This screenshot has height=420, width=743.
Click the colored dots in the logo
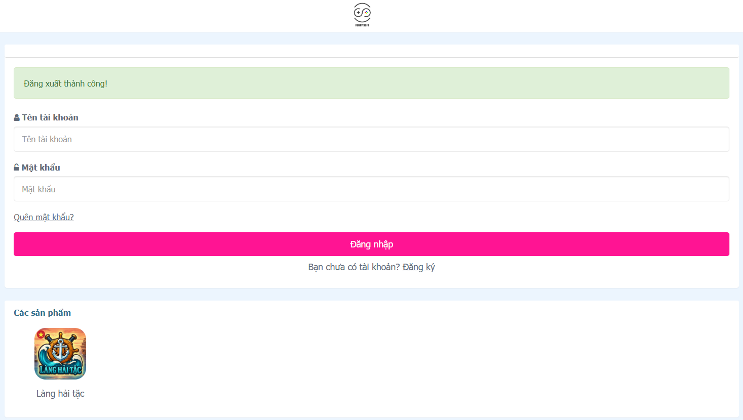coord(366,12)
